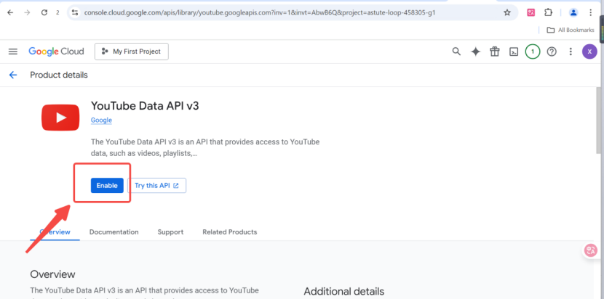The image size is (604, 299).
Task: Open the Extensions puzzle icon
Action: tap(548, 12)
